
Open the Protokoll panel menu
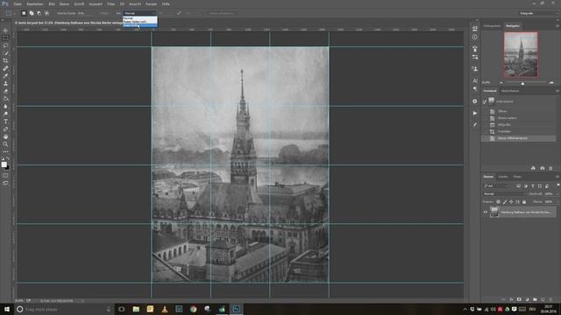(x=557, y=91)
